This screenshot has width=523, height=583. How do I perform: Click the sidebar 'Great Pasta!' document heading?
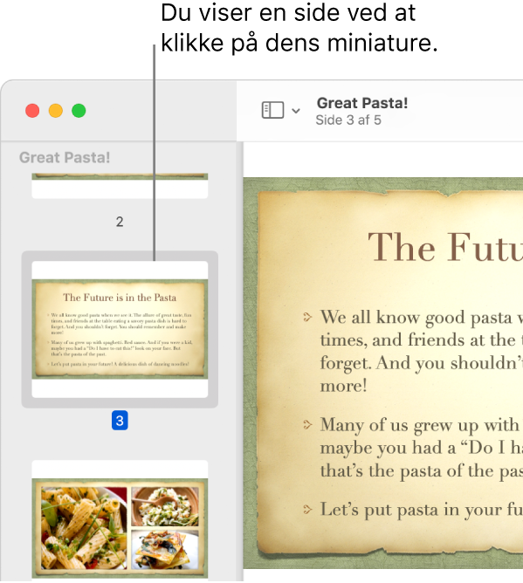pos(65,158)
